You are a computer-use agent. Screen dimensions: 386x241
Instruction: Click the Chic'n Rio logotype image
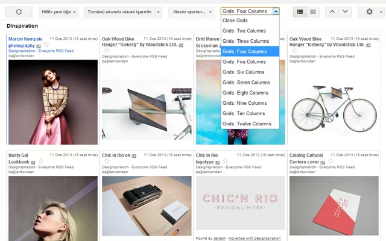pos(240,203)
